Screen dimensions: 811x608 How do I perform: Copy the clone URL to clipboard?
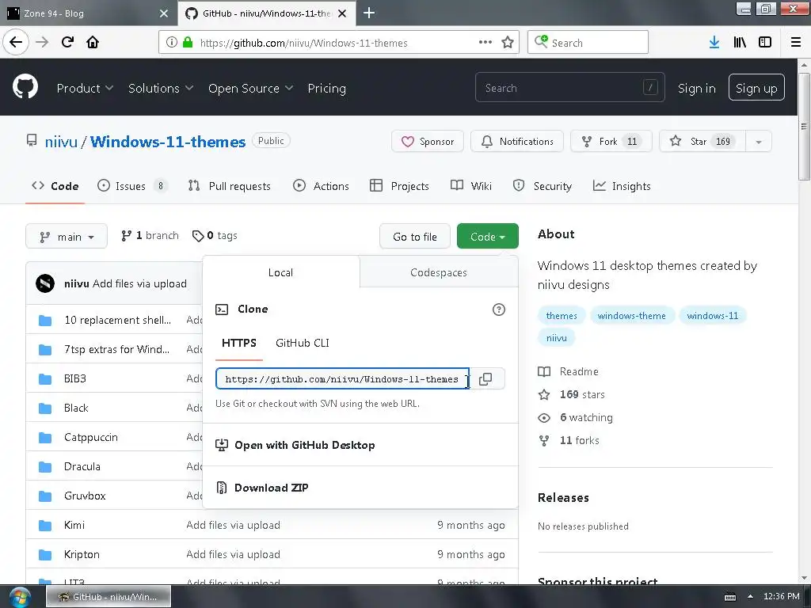tap(485, 379)
